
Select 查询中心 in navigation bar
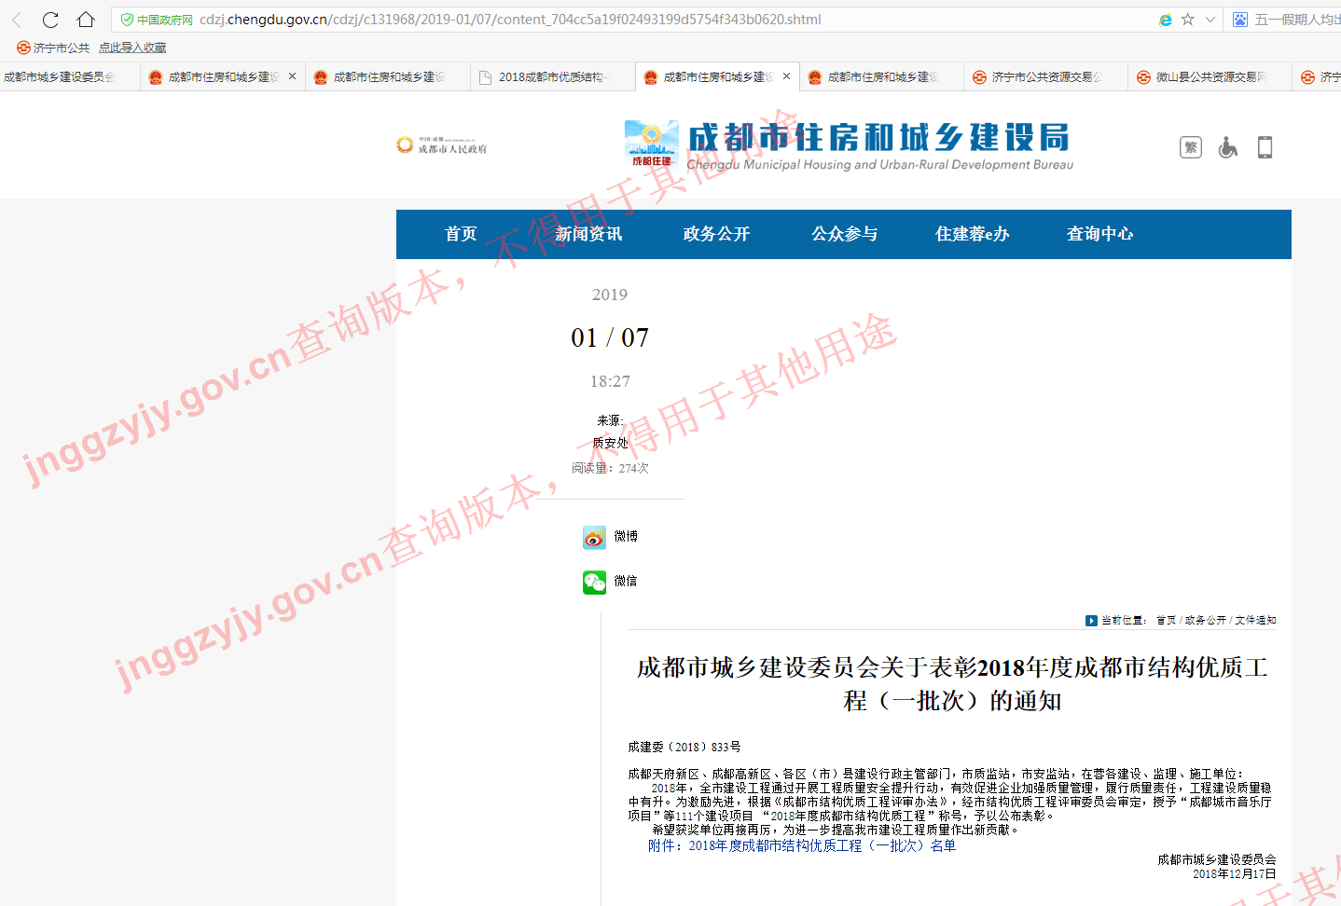tap(1099, 234)
